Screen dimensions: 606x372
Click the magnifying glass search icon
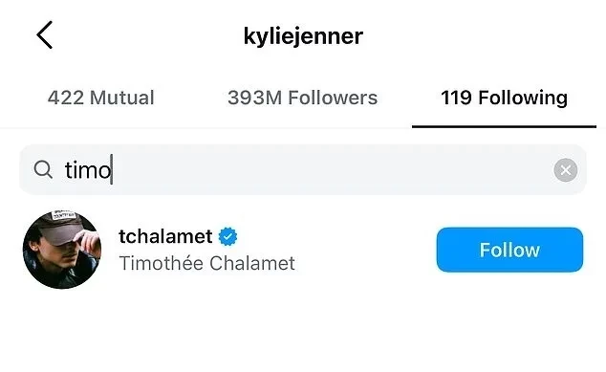point(43,169)
